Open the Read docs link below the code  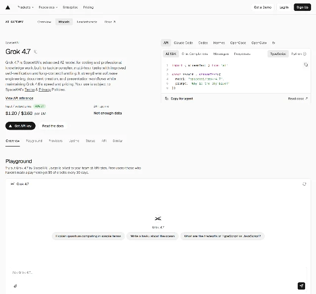(x=298, y=98)
